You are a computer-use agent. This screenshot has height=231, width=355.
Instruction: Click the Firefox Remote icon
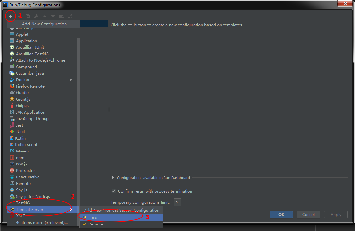[12, 86]
